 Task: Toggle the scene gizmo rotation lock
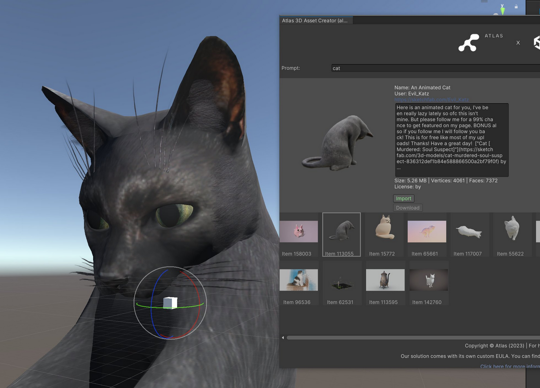pyautogui.click(x=516, y=7)
